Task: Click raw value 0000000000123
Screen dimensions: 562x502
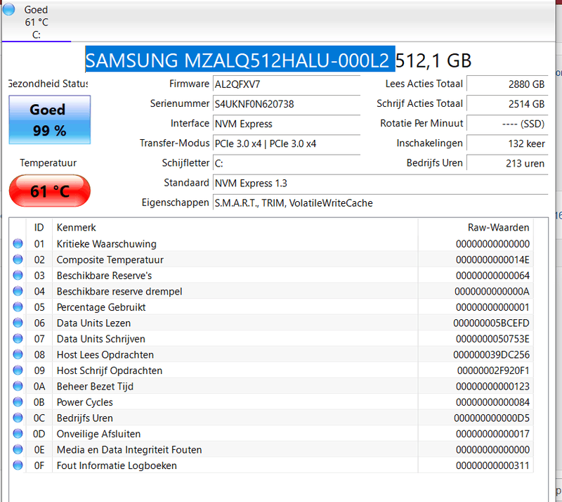Action: click(492, 387)
